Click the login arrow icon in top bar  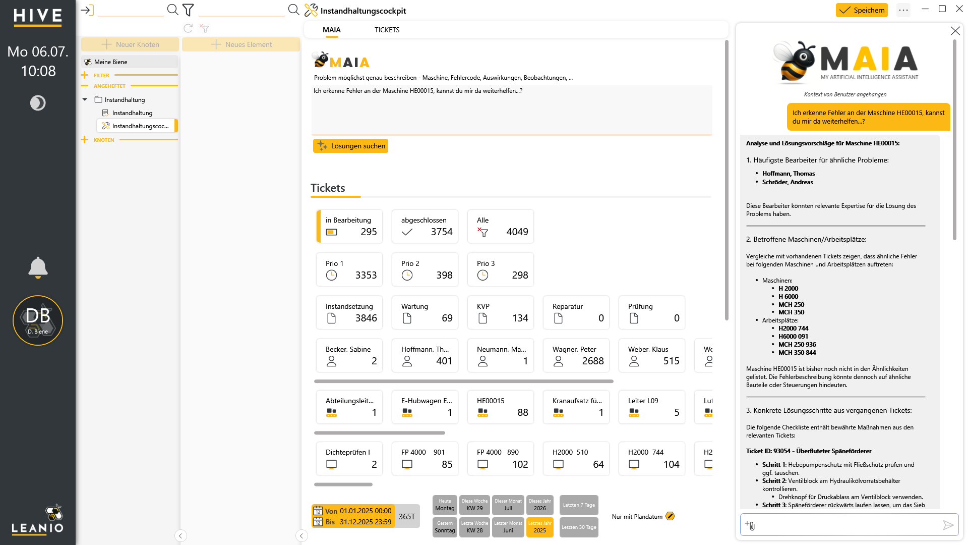(87, 10)
